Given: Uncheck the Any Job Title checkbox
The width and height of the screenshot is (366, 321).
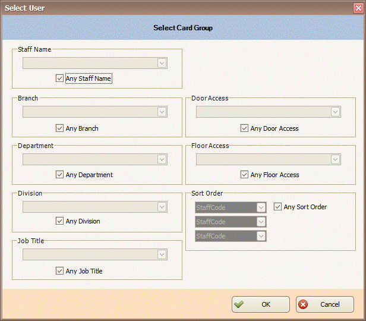Looking at the screenshot, I should 59,271.
